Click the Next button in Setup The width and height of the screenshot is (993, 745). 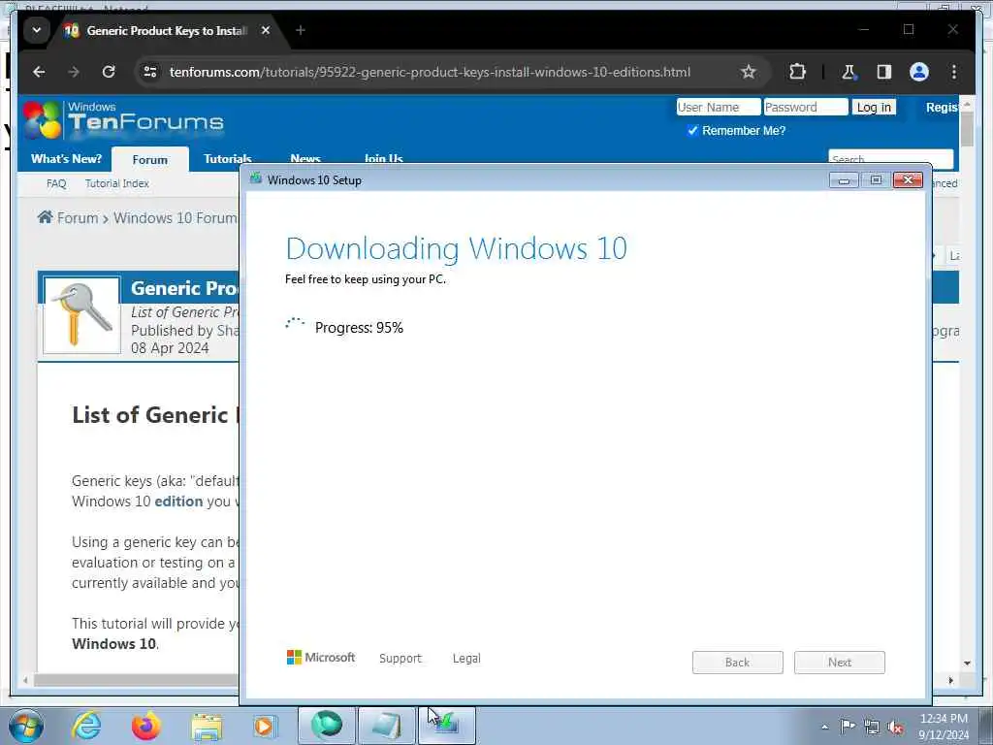point(839,662)
